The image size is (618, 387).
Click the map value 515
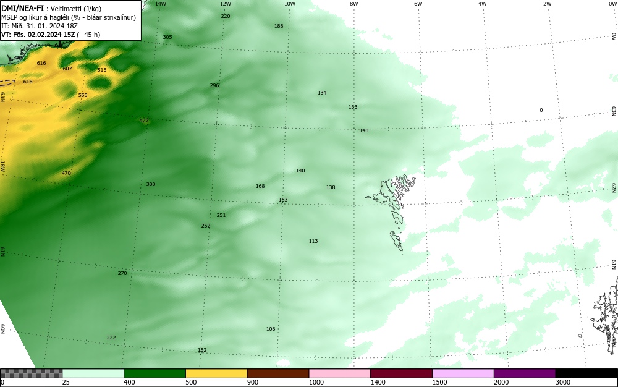pyautogui.click(x=102, y=70)
